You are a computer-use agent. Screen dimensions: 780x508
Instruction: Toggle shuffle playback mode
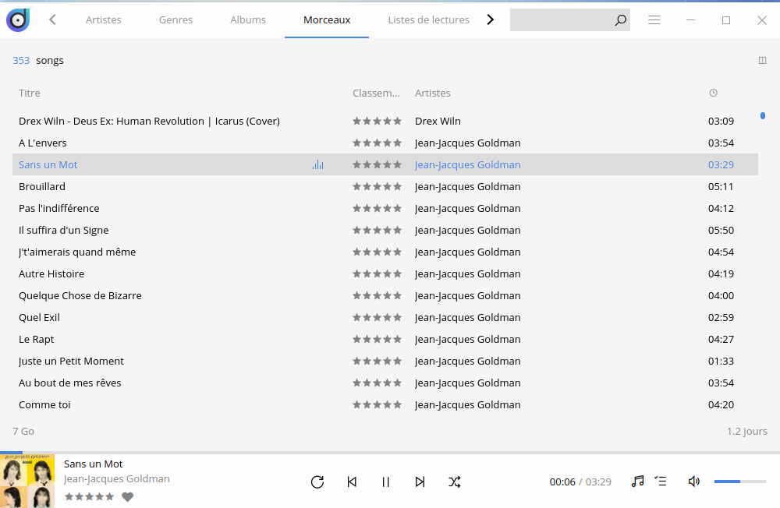pos(455,482)
